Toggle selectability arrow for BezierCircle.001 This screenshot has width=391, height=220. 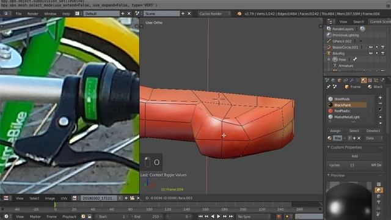tap(377, 47)
